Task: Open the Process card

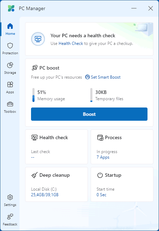Action: (x=122, y=147)
